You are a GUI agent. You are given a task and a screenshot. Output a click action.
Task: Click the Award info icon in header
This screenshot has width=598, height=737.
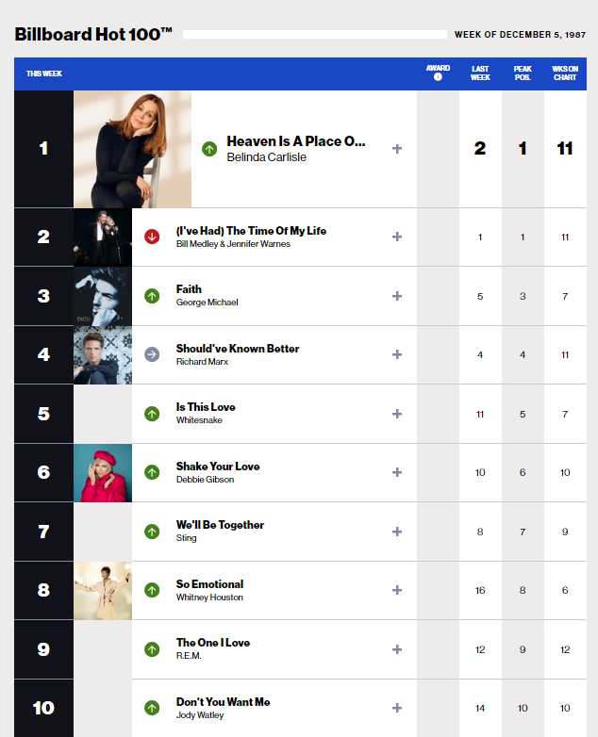[438, 77]
